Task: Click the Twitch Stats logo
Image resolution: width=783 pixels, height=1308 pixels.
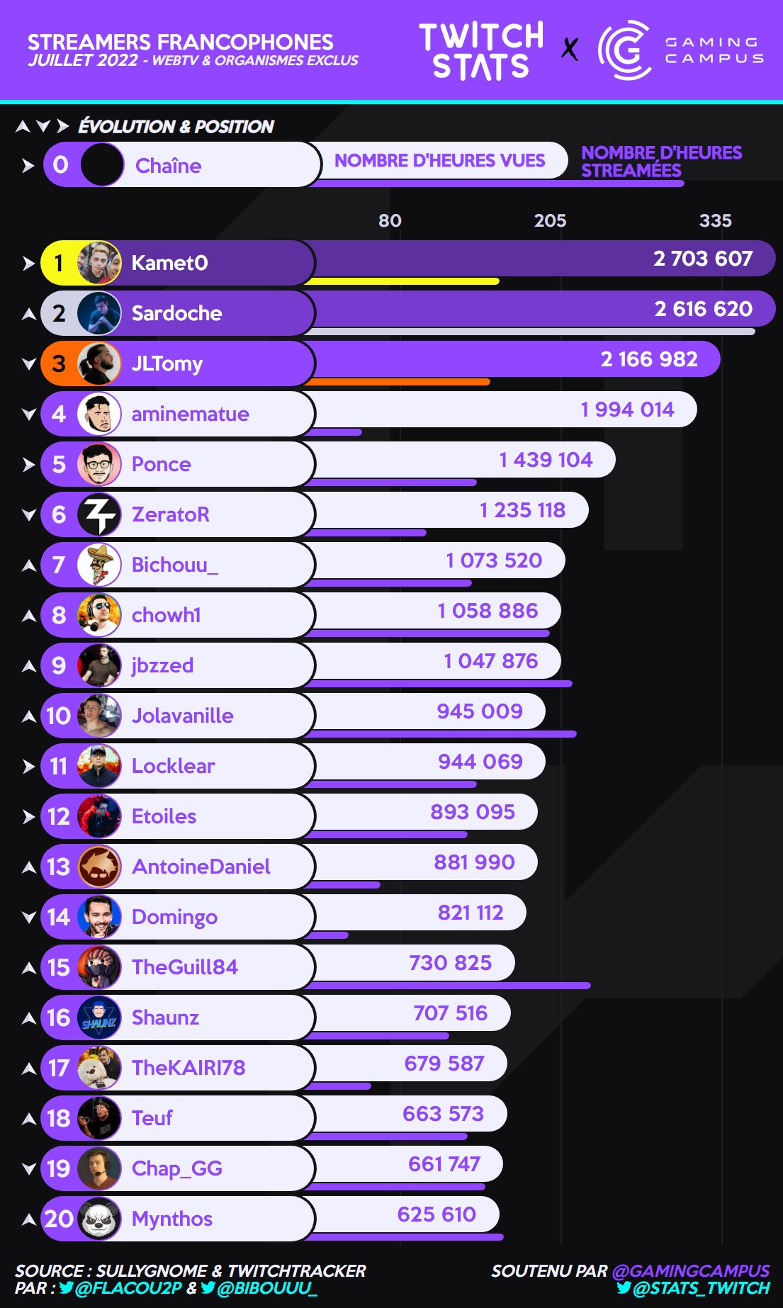Action: pos(481,50)
